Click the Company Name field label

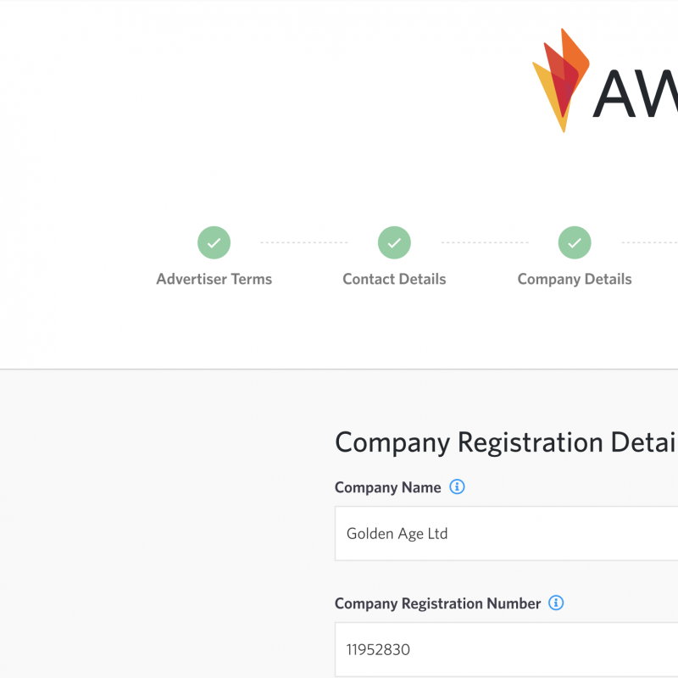point(388,487)
